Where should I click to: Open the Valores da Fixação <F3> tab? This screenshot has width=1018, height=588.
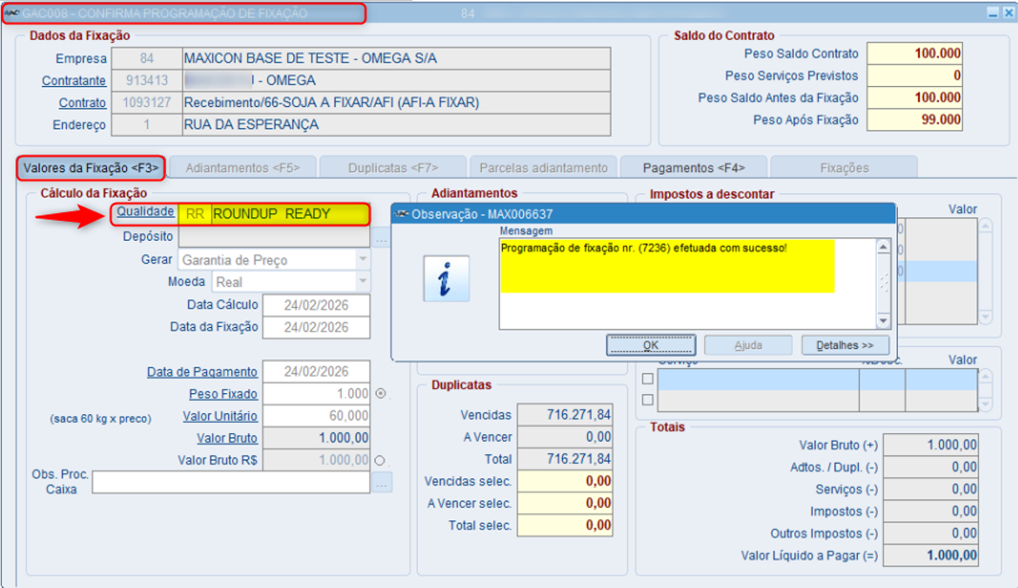pyautogui.click(x=90, y=168)
